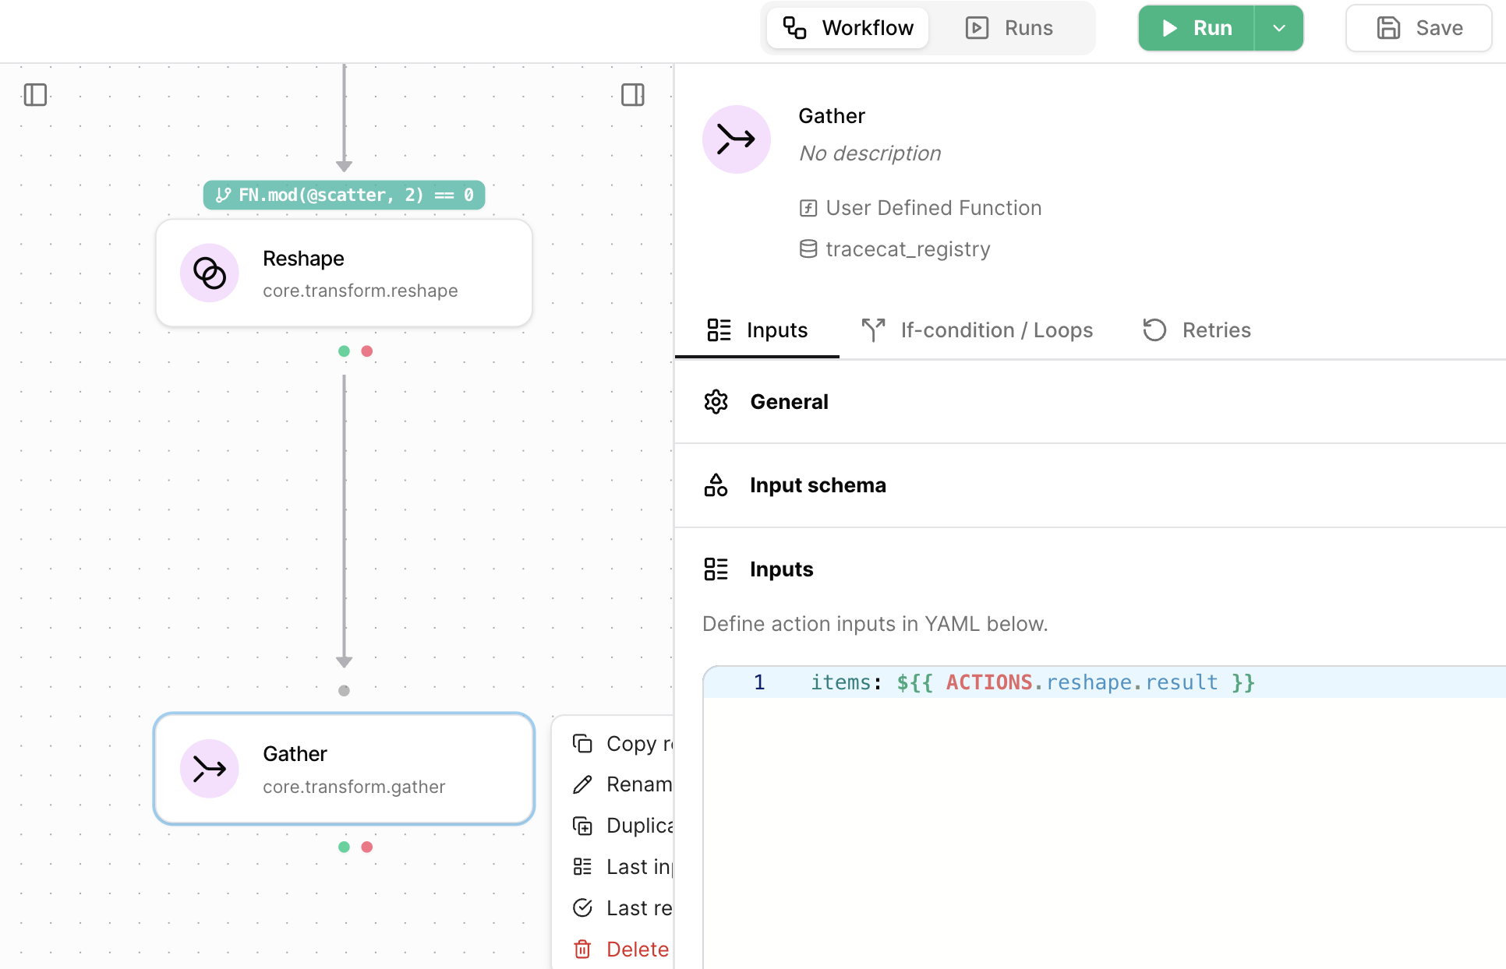Click the core.transform.gather subtitle

(x=354, y=787)
